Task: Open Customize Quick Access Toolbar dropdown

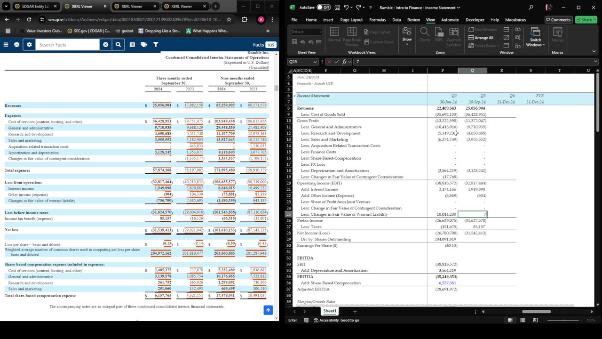Action: (371, 8)
